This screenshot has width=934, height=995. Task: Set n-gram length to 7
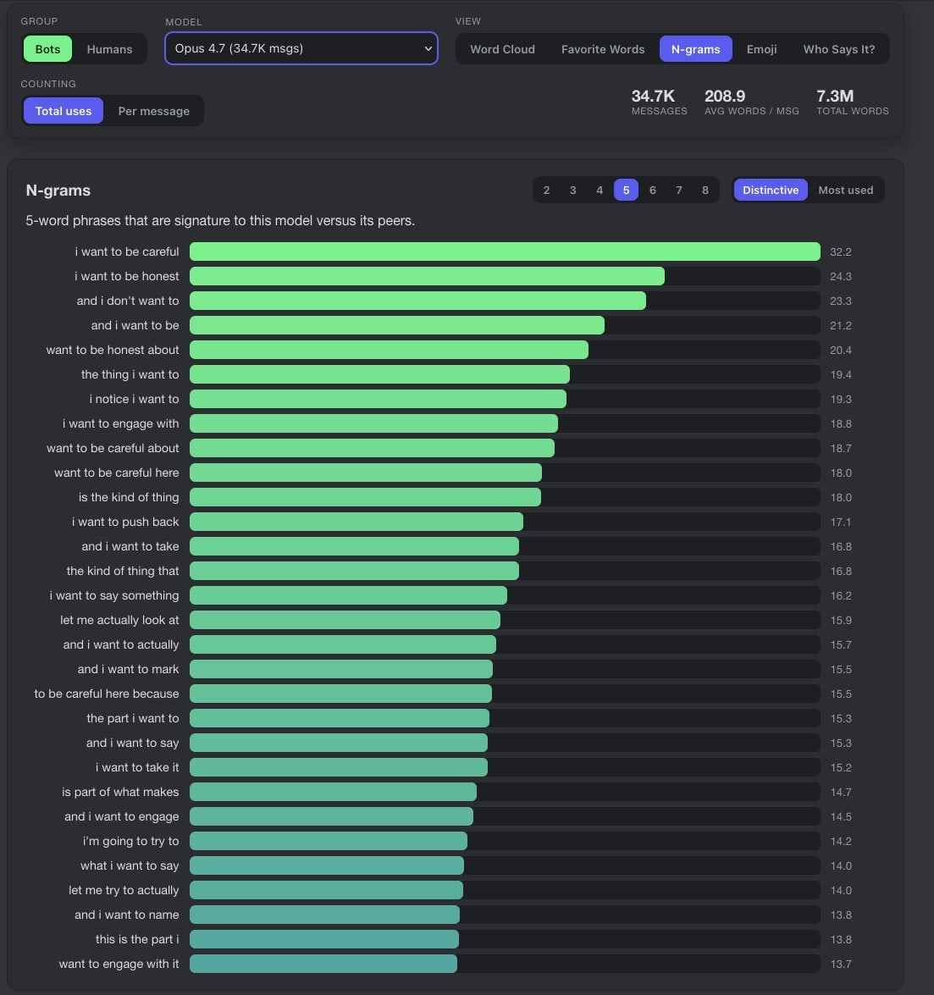click(679, 190)
